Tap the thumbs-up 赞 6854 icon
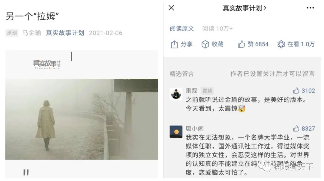The image size is (324, 181). (x=241, y=44)
